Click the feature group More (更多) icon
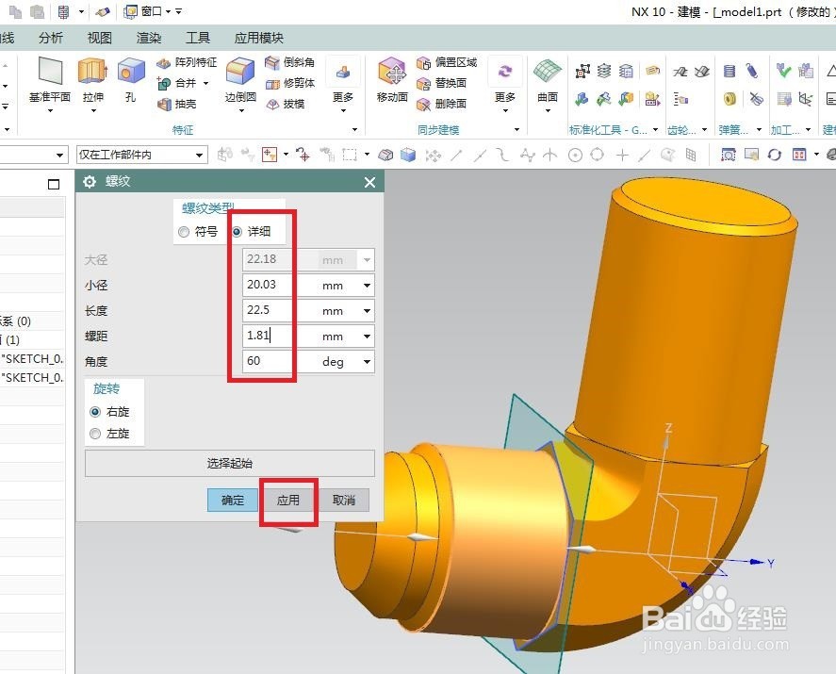 coord(343,72)
